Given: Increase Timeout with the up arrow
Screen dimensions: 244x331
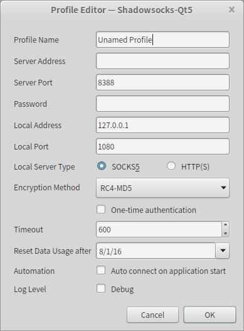Looking at the screenshot, I should 225,225.
